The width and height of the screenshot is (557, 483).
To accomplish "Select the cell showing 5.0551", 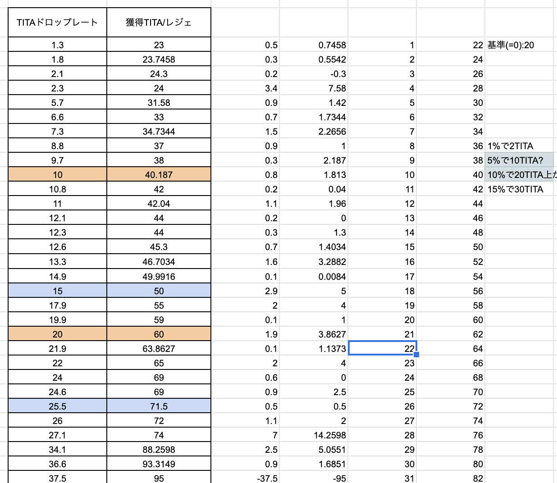I will (314, 449).
